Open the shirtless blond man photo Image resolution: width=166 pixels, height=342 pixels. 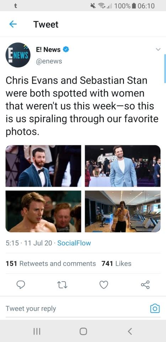(x=43, y=211)
